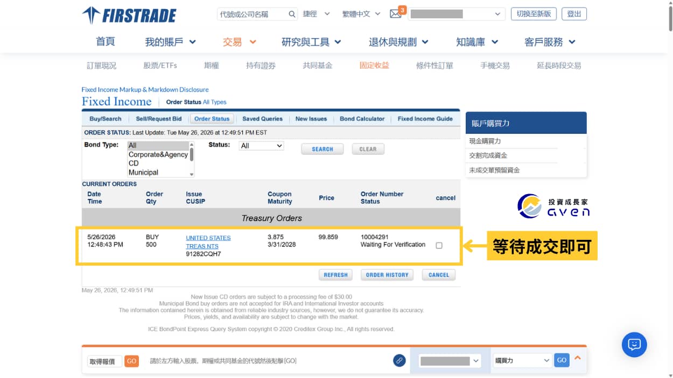Open the 捷徑 shortcuts dropdown
Viewport: 673px width, 378px height.
(x=316, y=14)
